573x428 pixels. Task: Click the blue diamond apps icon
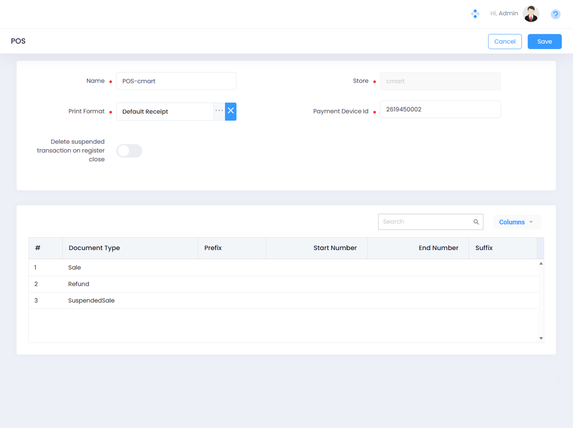[475, 14]
